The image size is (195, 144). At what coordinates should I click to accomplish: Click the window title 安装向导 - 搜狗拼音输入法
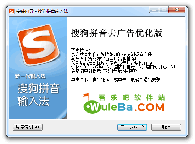pos(42,11)
